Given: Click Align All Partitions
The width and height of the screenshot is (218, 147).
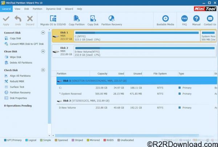Looking at the screenshot, I should [20, 76].
